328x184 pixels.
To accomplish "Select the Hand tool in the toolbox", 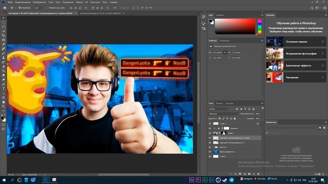I will coord(4,102).
